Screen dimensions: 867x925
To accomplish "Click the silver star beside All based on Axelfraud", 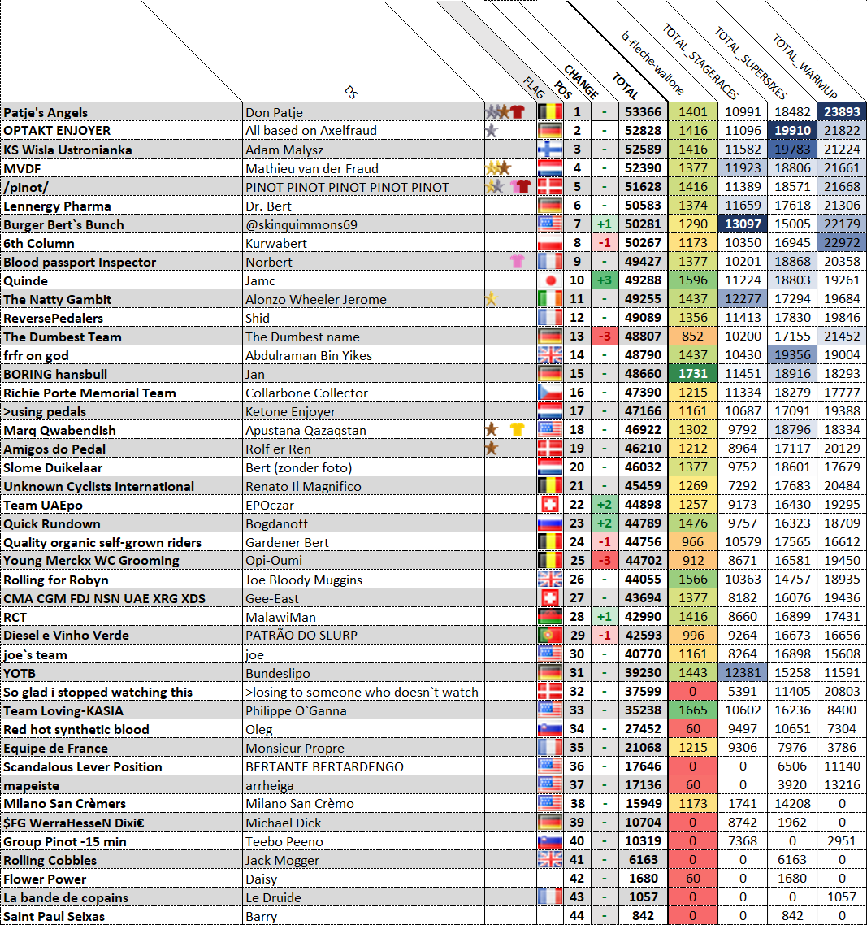I will coord(492,130).
